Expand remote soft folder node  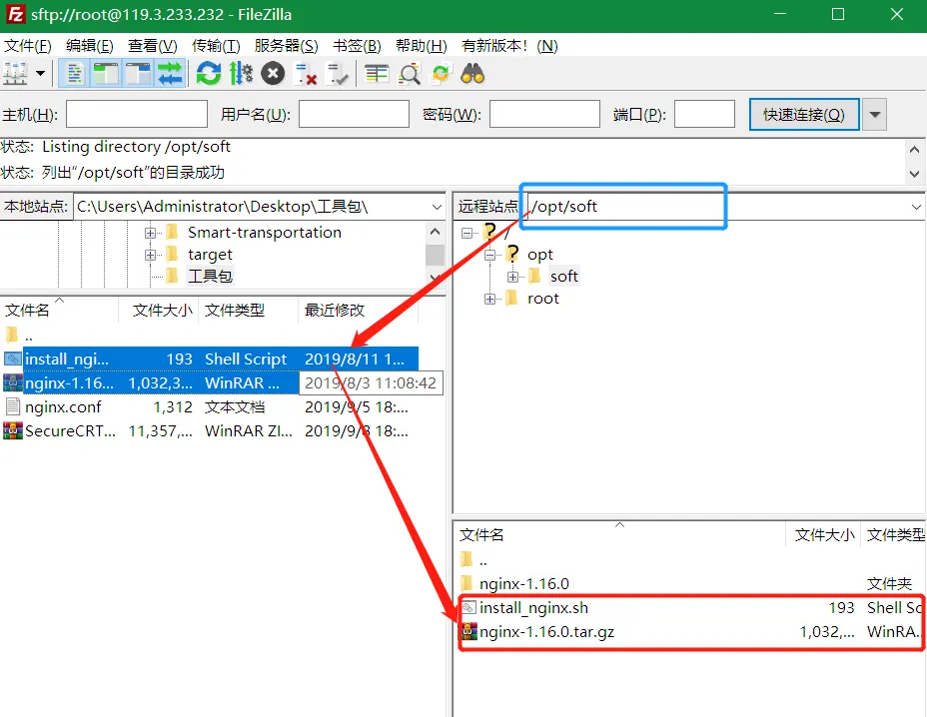[512, 277]
